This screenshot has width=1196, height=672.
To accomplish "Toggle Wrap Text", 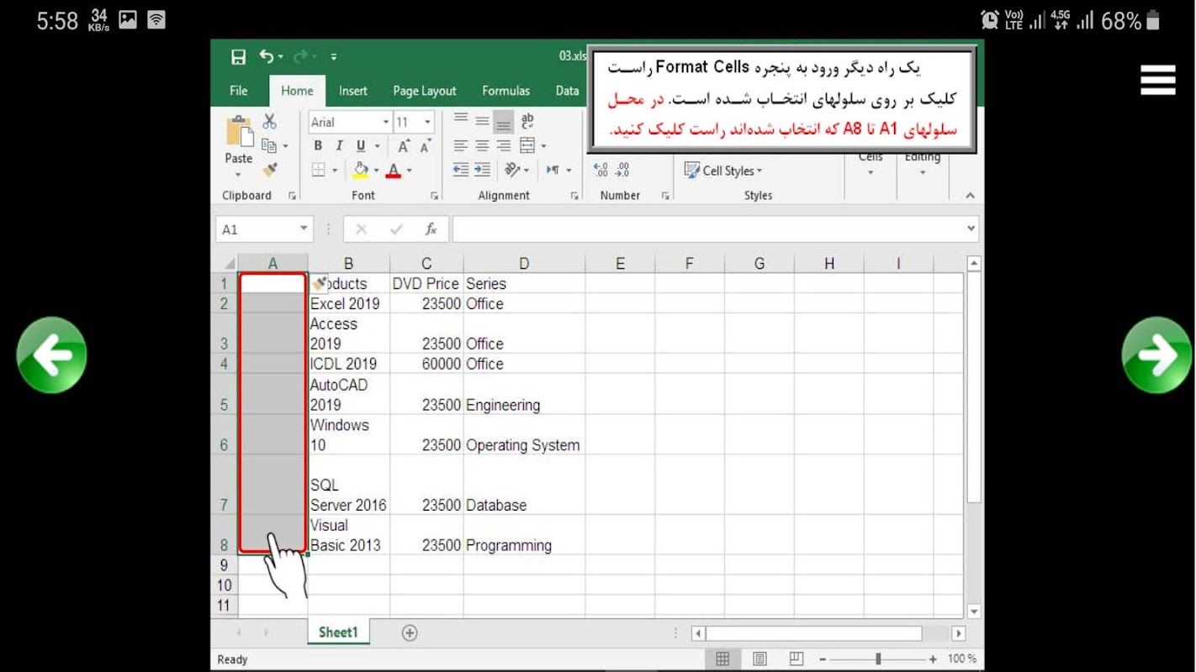I will (x=527, y=121).
